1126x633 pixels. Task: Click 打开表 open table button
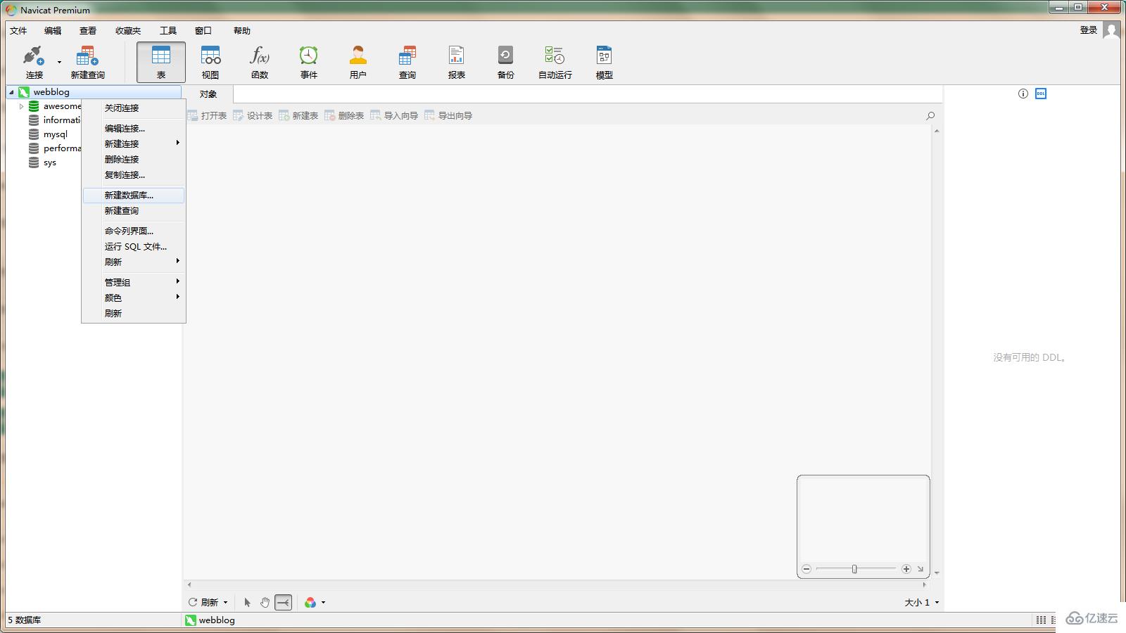pyautogui.click(x=207, y=116)
